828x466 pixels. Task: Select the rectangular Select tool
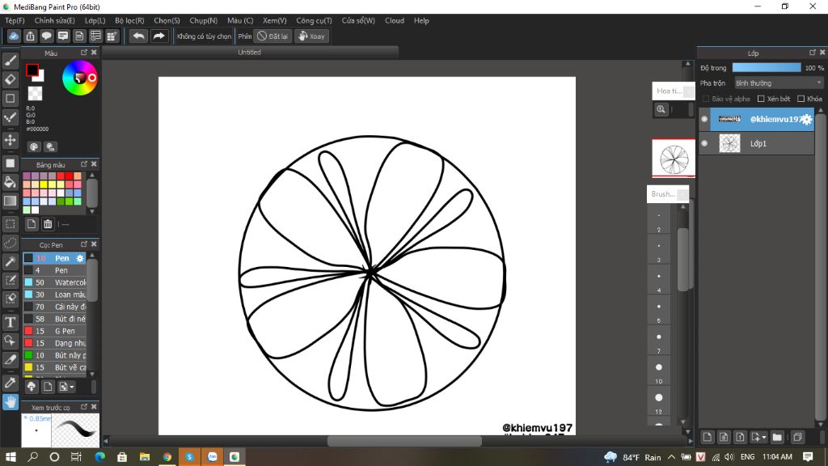click(x=10, y=223)
